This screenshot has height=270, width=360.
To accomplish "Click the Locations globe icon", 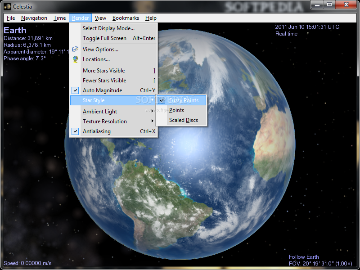I will [75, 59].
